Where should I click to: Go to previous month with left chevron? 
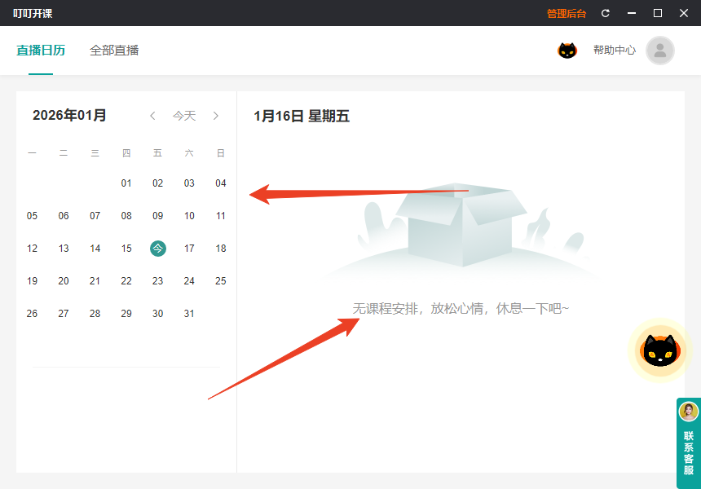152,116
